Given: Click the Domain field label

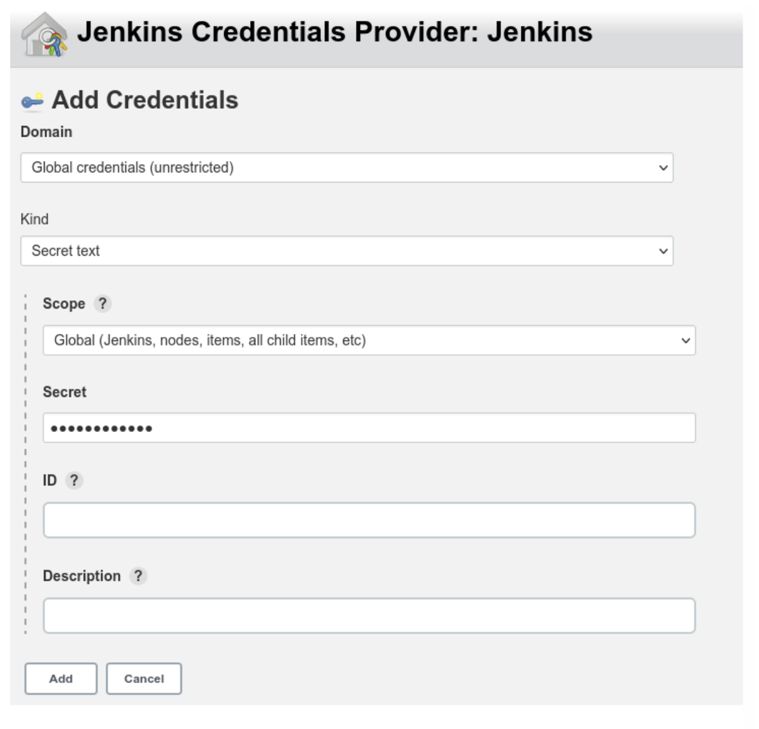Looking at the screenshot, I should coord(46,132).
